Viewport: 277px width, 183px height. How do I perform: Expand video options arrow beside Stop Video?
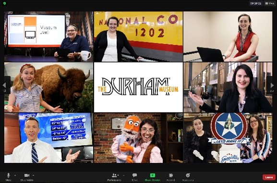pyautogui.click(x=34, y=175)
